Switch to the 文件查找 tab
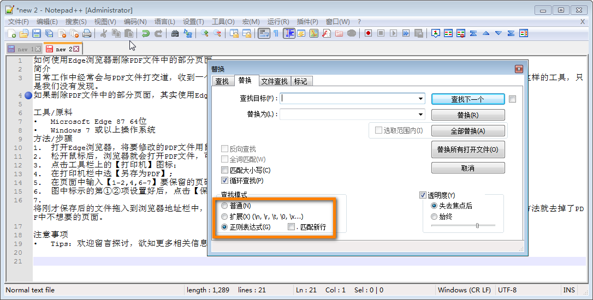This screenshot has width=593, height=300. [275, 81]
